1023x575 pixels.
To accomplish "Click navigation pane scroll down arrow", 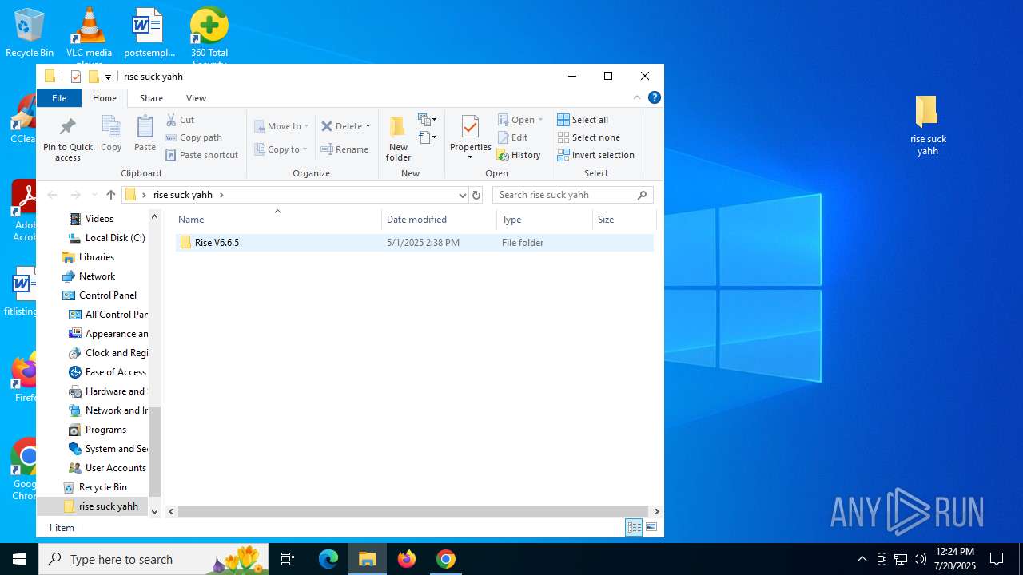I will pos(155,511).
